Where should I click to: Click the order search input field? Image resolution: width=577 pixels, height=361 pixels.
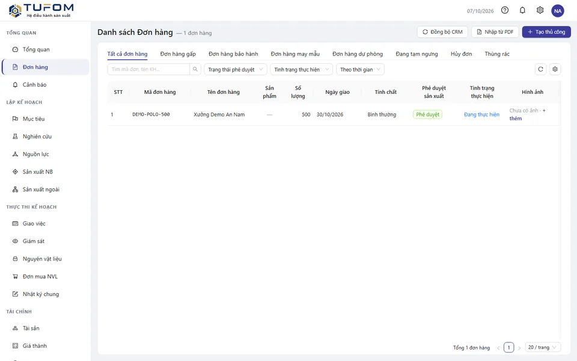coord(148,69)
